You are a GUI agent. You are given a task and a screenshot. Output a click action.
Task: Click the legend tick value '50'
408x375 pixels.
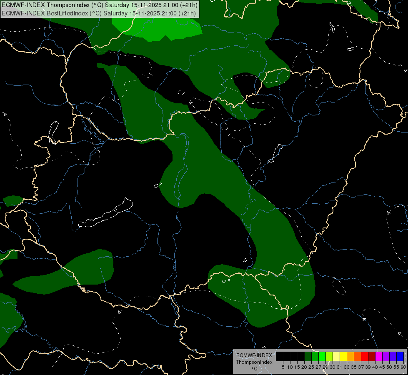coord(389,367)
